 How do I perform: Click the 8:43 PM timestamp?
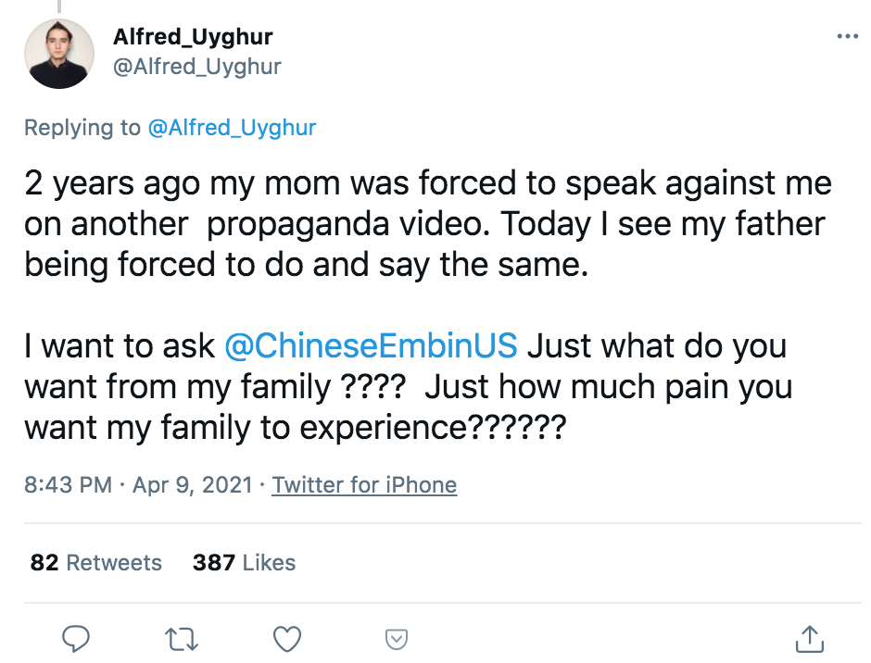[x=68, y=485]
